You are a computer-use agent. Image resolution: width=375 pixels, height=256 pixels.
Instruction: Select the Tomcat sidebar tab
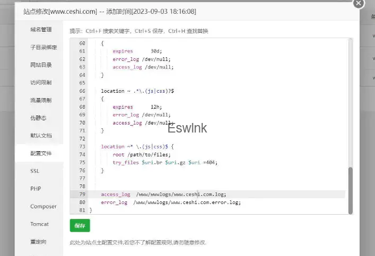39,224
